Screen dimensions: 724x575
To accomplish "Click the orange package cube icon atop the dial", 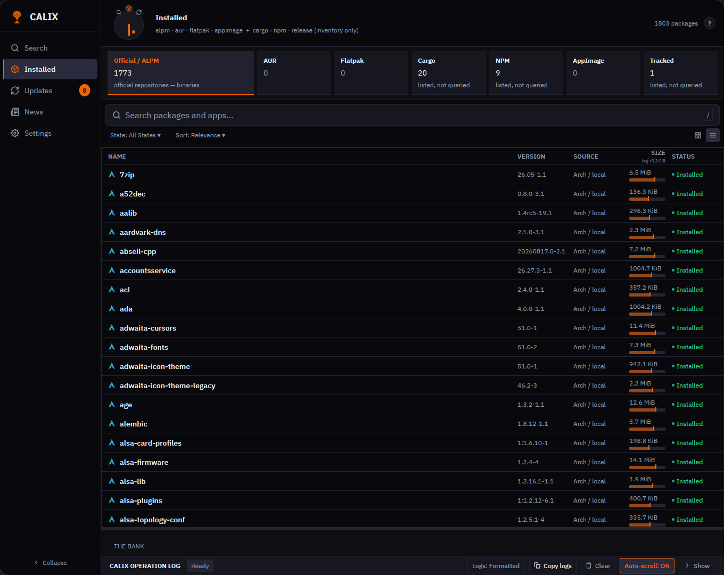I will [x=129, y=9].
